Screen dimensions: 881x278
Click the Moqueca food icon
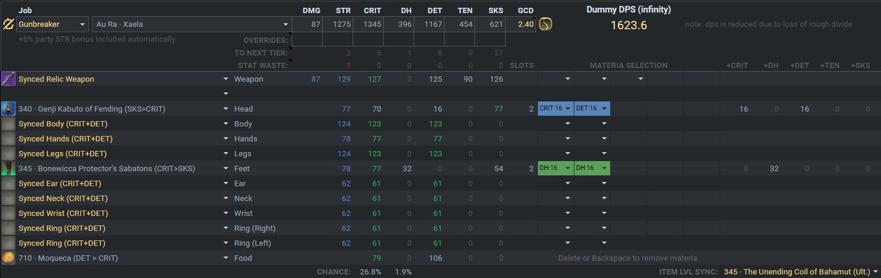[8, 258]
